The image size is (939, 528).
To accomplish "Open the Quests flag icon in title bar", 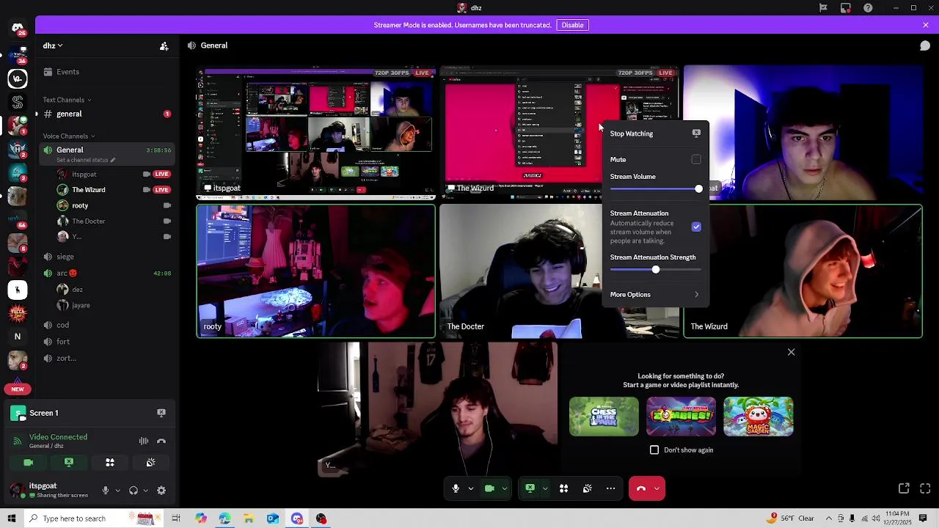I will click(823, 8).
